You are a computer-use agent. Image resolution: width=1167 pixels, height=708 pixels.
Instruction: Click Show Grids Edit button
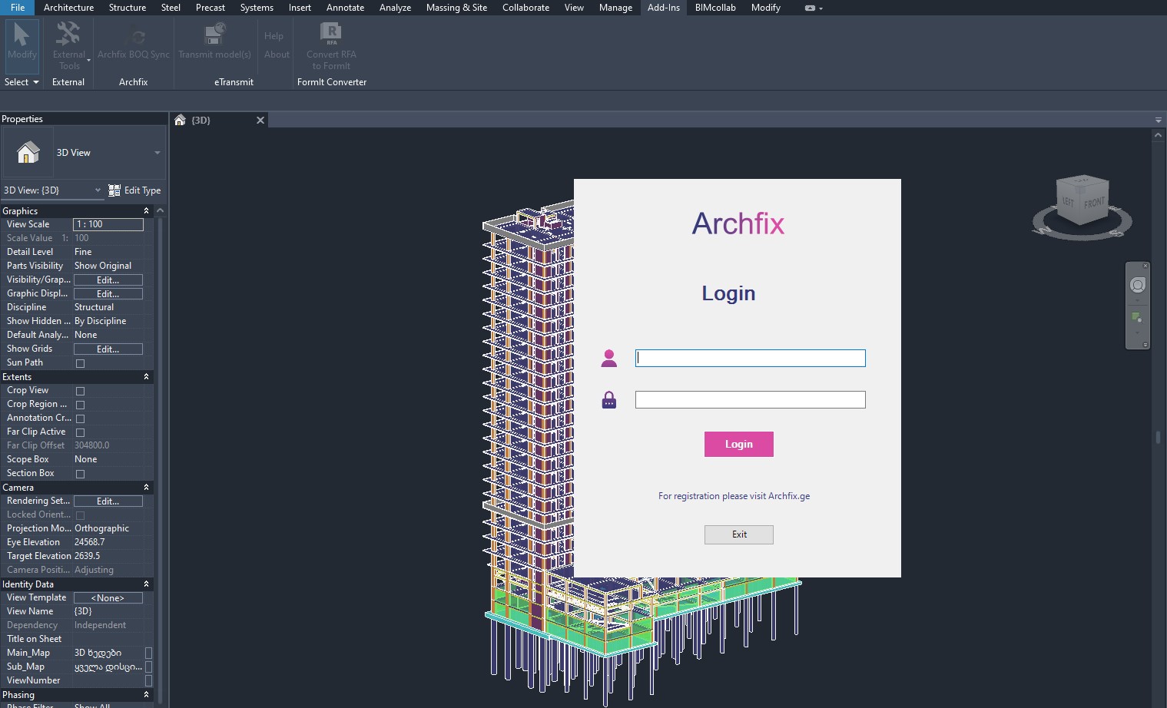coord(108,349)
